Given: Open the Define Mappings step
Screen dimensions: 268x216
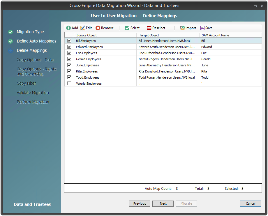Looking at the screenshot, I should (32, 51).
